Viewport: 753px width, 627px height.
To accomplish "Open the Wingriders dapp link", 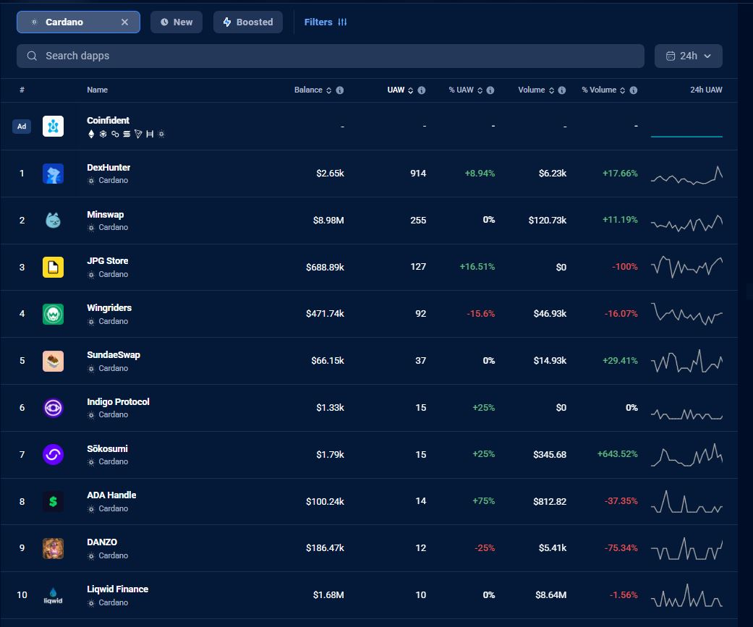I will (x=109, y=308).
